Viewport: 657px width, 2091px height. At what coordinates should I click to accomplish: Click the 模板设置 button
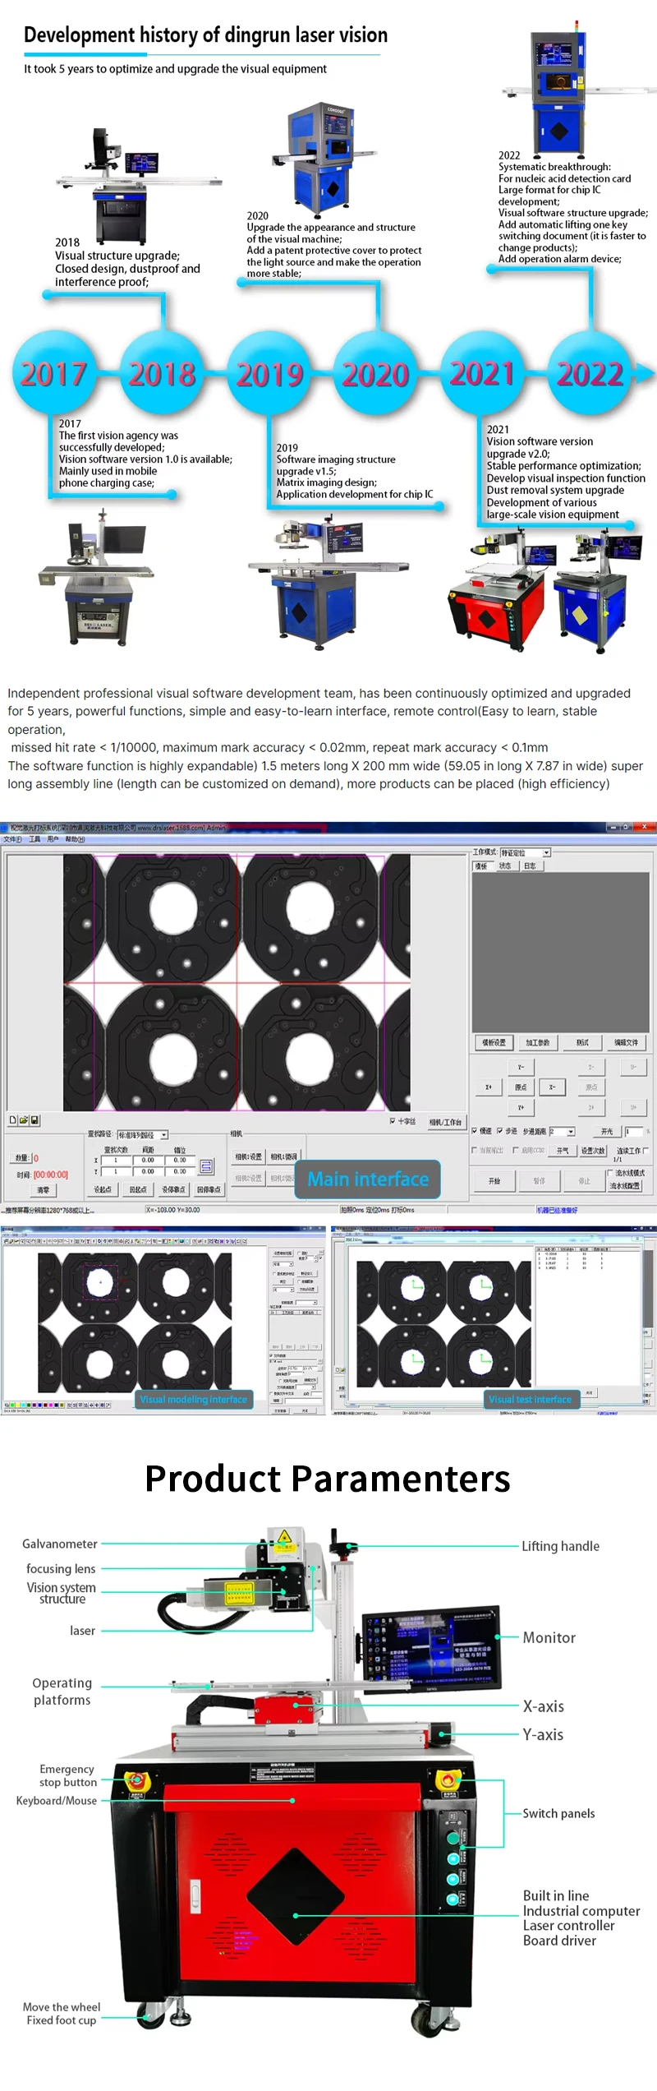(494, 1042)
